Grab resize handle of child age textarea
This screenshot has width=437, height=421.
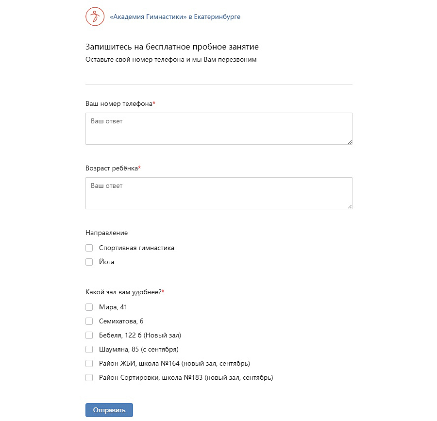[x=350, y=206]
